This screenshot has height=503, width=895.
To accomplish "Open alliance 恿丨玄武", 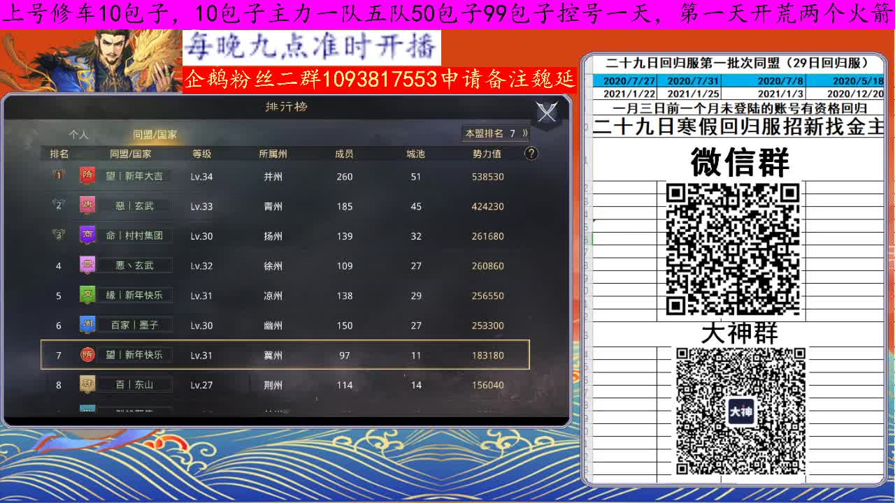I will pyautogui.click(x=134, y=206).
